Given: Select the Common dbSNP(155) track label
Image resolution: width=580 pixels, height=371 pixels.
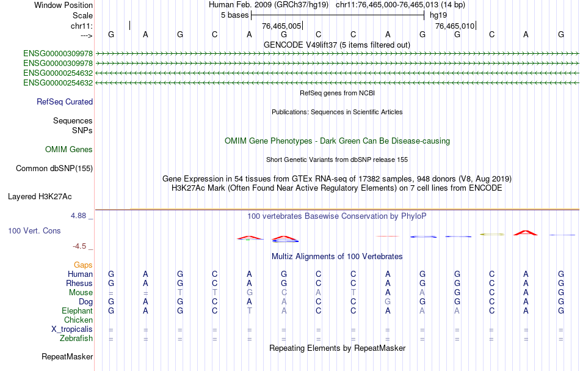Looking at the screenshot, I should pyautogui.click(x=54, y=169).
